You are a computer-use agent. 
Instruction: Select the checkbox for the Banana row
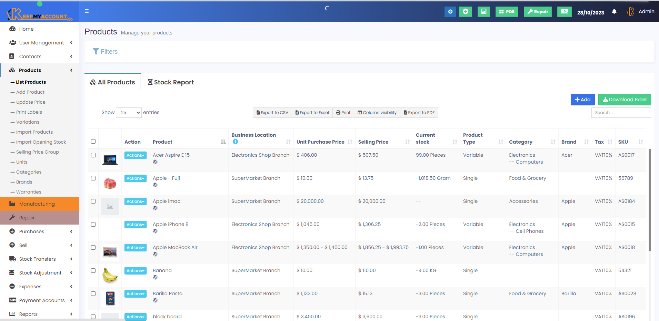pos(93,270)
